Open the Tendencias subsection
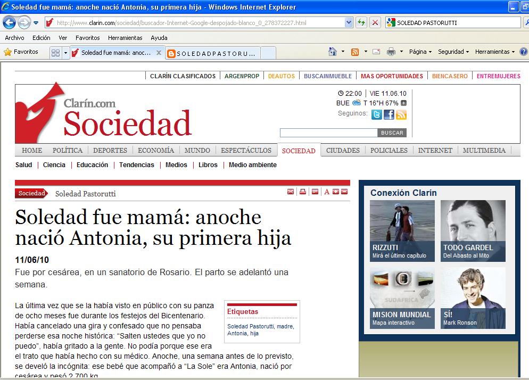This screenshot has width=529, height=380. (x=137, y=165)
